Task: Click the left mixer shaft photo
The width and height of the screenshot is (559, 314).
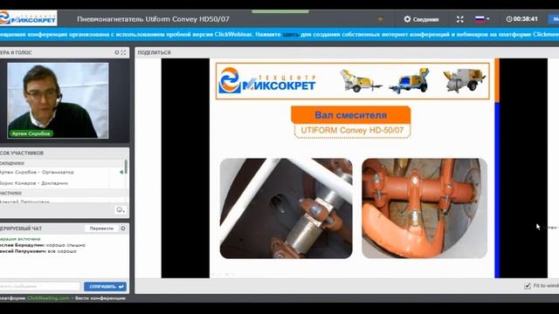Action: click(x=286, y=208)
